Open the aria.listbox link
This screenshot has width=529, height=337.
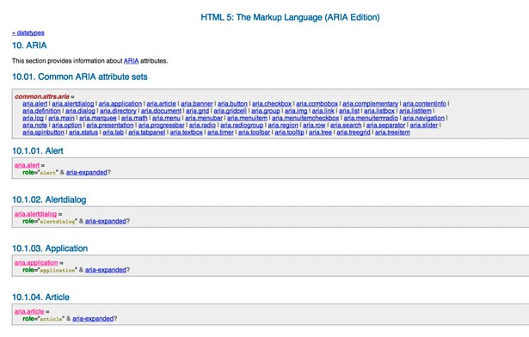[379, 111]
